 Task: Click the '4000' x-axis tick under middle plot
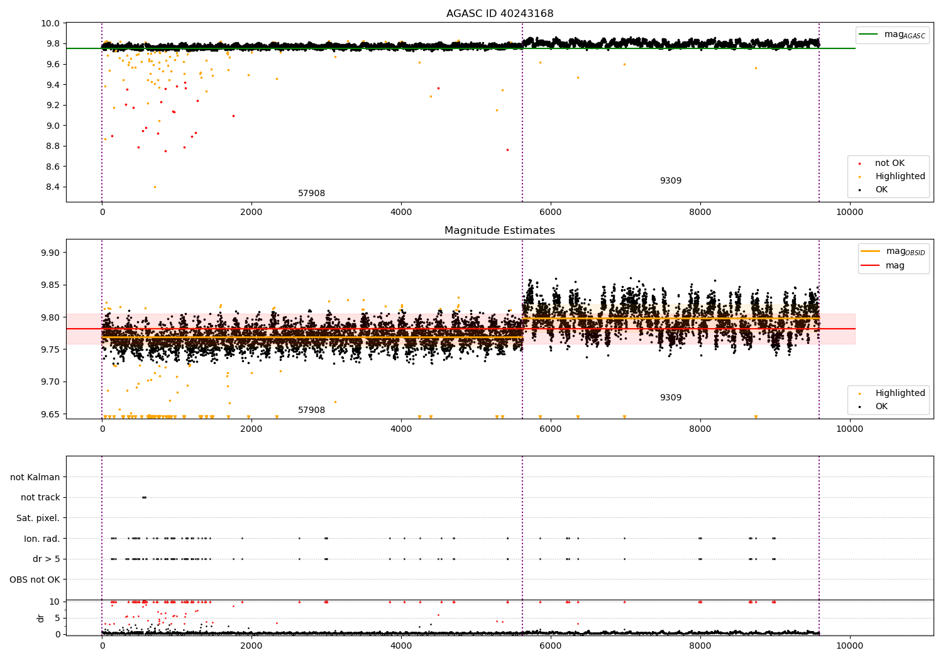point(401,429)
